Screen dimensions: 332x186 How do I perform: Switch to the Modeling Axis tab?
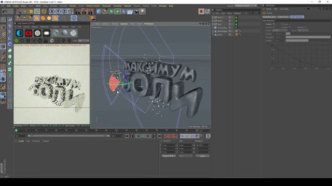[269, 17]
